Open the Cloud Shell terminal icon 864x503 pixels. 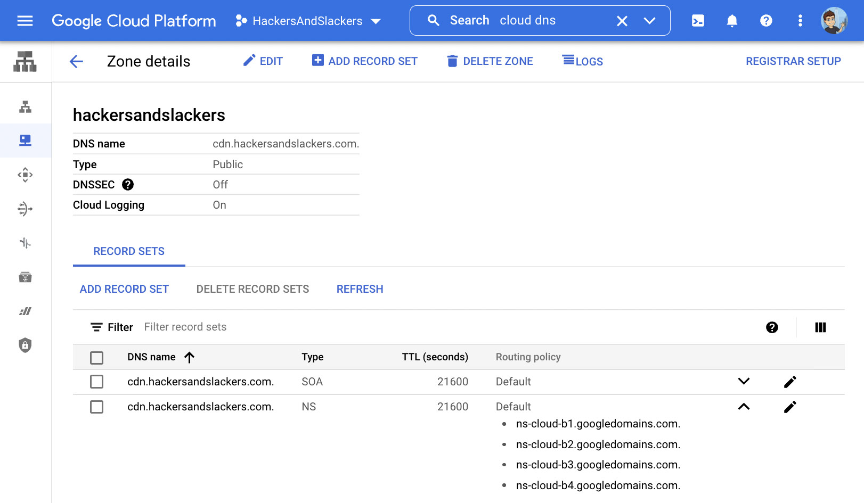(x=698, y=21)
